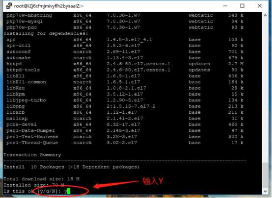Click the php70w-mbstring package name
This screenshot has height=198, width=272.
coord(29,15)
